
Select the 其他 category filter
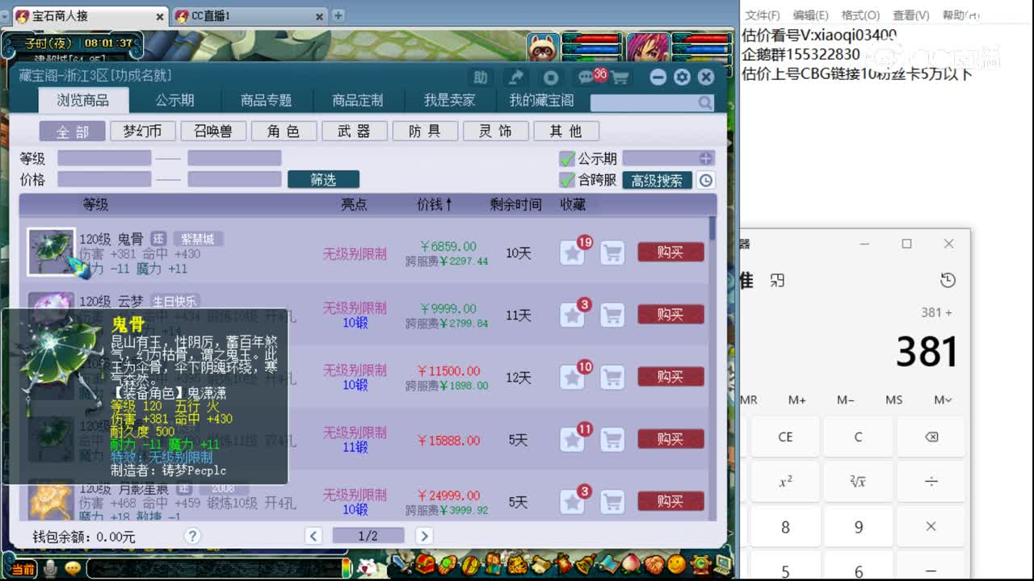(565, 131)
